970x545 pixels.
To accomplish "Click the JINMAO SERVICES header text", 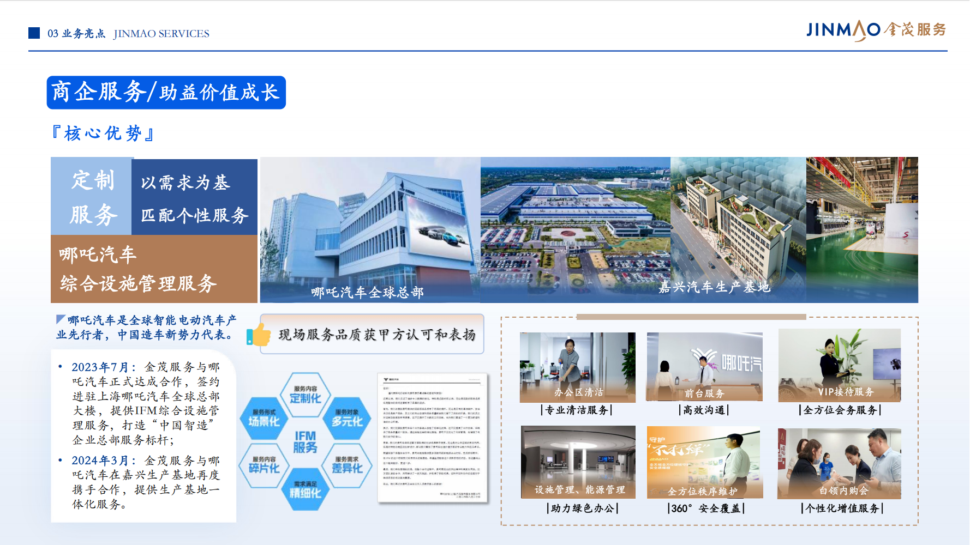I will [161, 34].
